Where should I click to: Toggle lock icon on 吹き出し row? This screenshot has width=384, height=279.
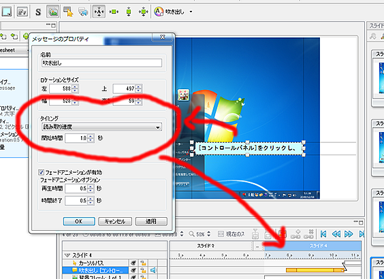click(x=143, y=270)
